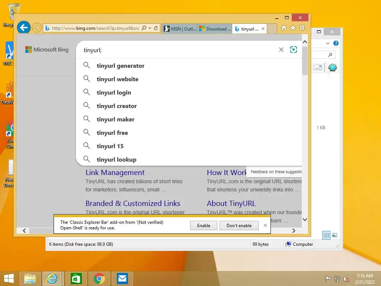The height and width of the screenshot is (286, 381).
Task: Click the horizontal scroll left arrow
Action: pyautogui.click(x=24, y=231)
